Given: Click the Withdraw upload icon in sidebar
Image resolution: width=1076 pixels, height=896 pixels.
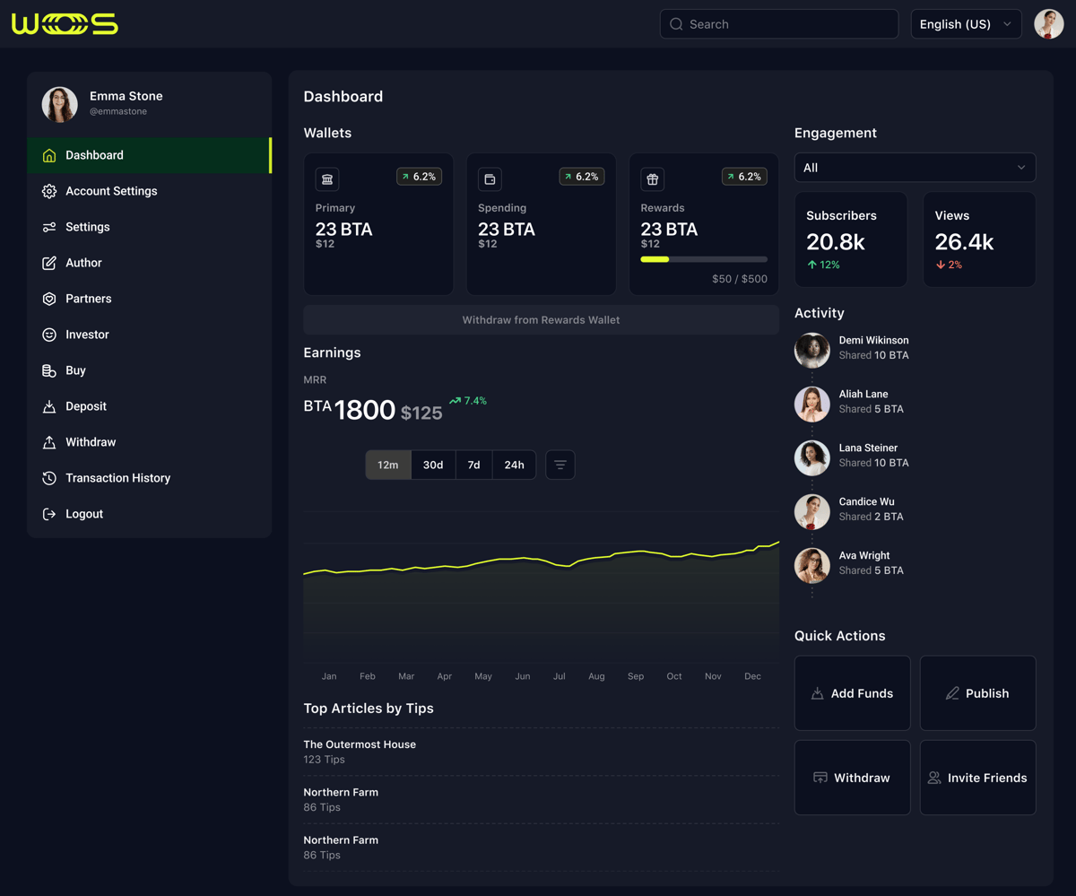Looking at the screenshot, I should 49,442.
